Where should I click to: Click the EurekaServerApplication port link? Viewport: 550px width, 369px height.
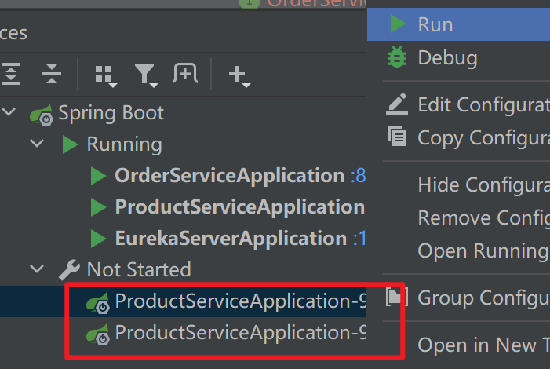(x=359, y=239)
